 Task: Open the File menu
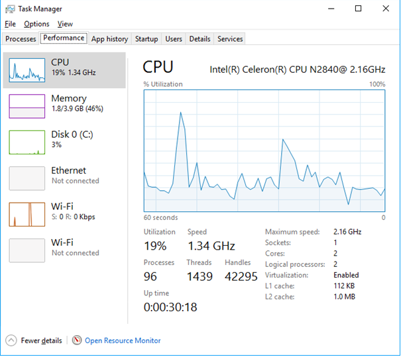click(10, 24)
